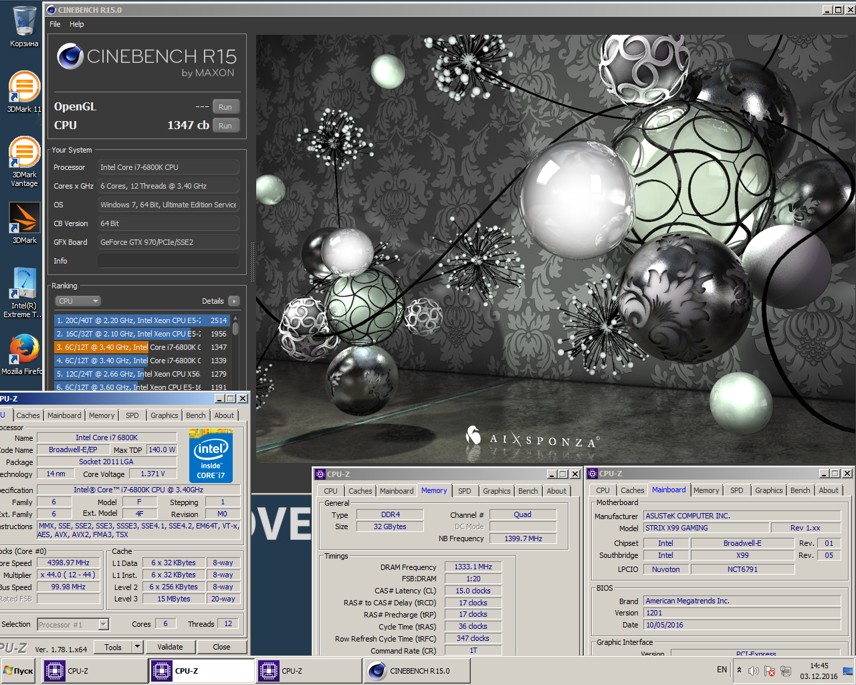Open the Start button in the taskbar
Viewport: 856px width, 685px height.
point(19,671)
